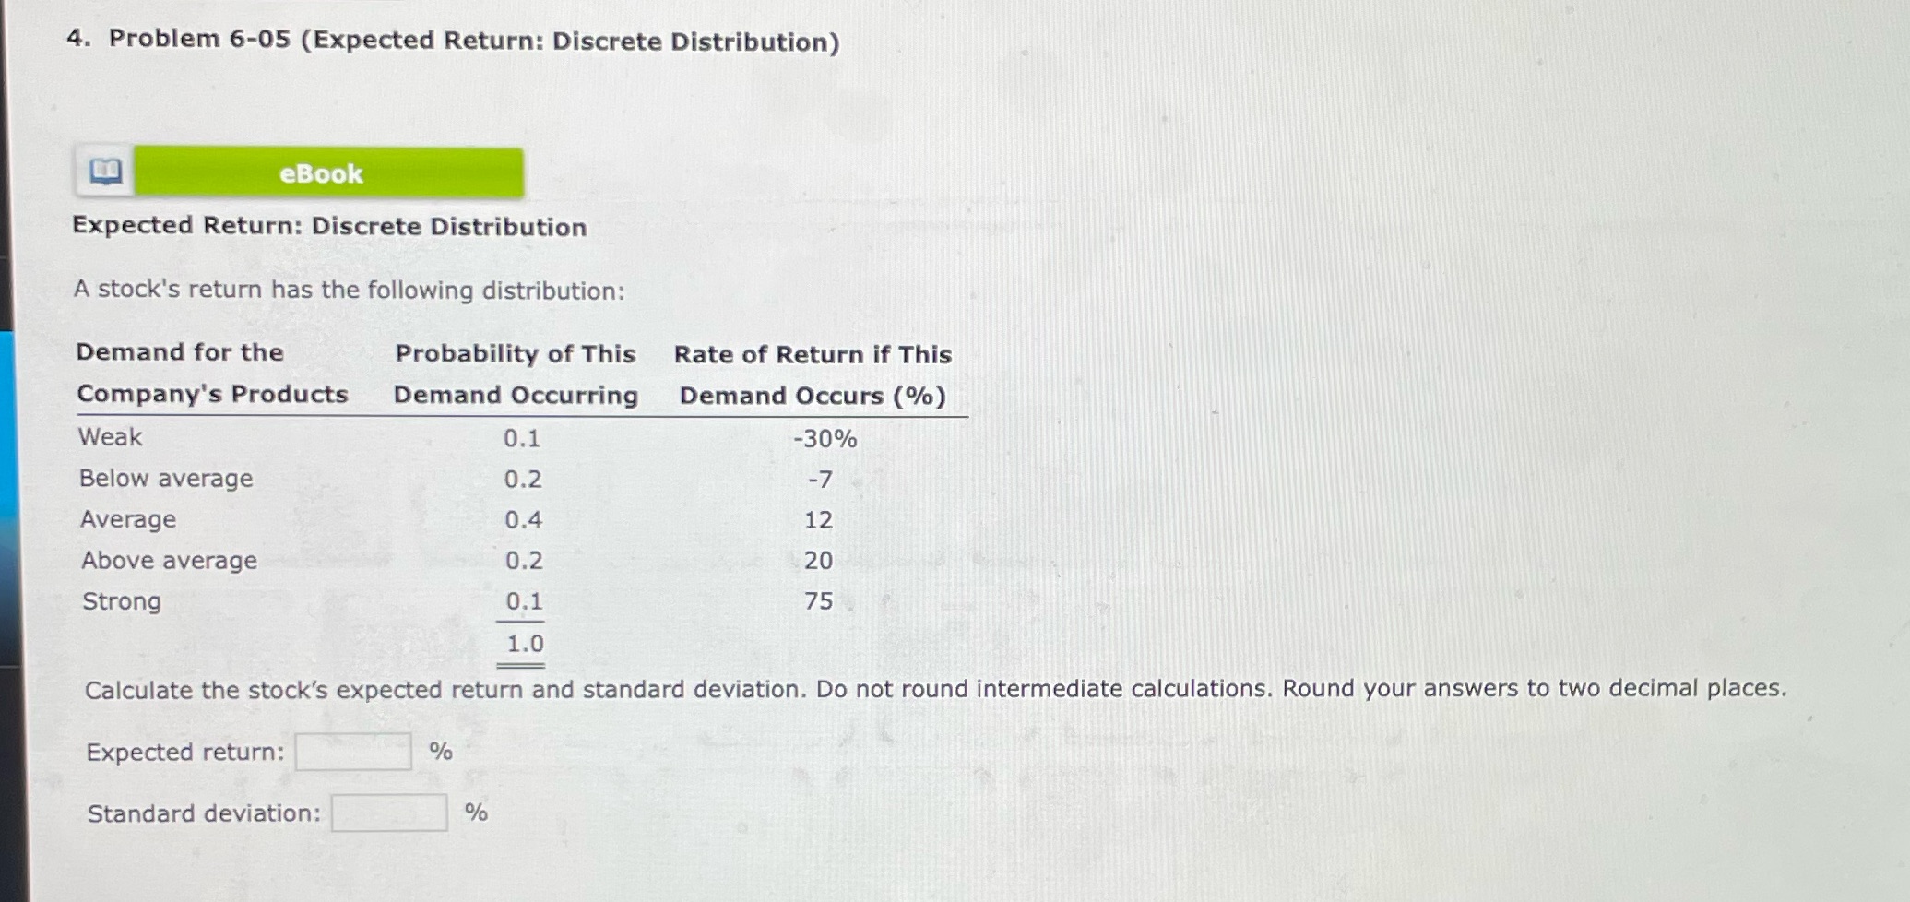Click the 'Strong' demand row label
The image size is (1910, 902).
[120, 601]
